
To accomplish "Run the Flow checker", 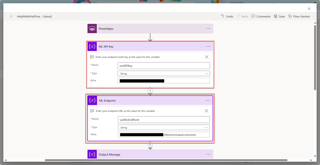I will point(299,16).
